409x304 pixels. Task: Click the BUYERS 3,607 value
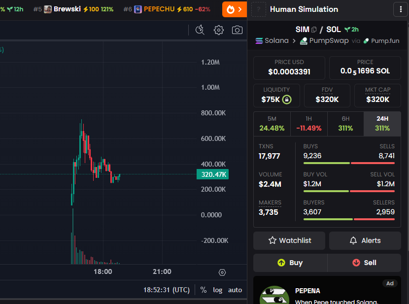click(x=312, y=212)
